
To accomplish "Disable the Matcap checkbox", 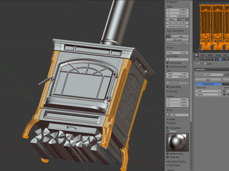I will tap(167, 131).
